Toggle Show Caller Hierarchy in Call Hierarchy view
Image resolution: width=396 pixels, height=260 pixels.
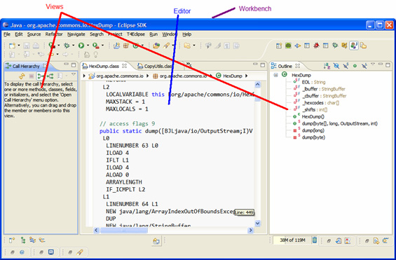tap(41, 76)
